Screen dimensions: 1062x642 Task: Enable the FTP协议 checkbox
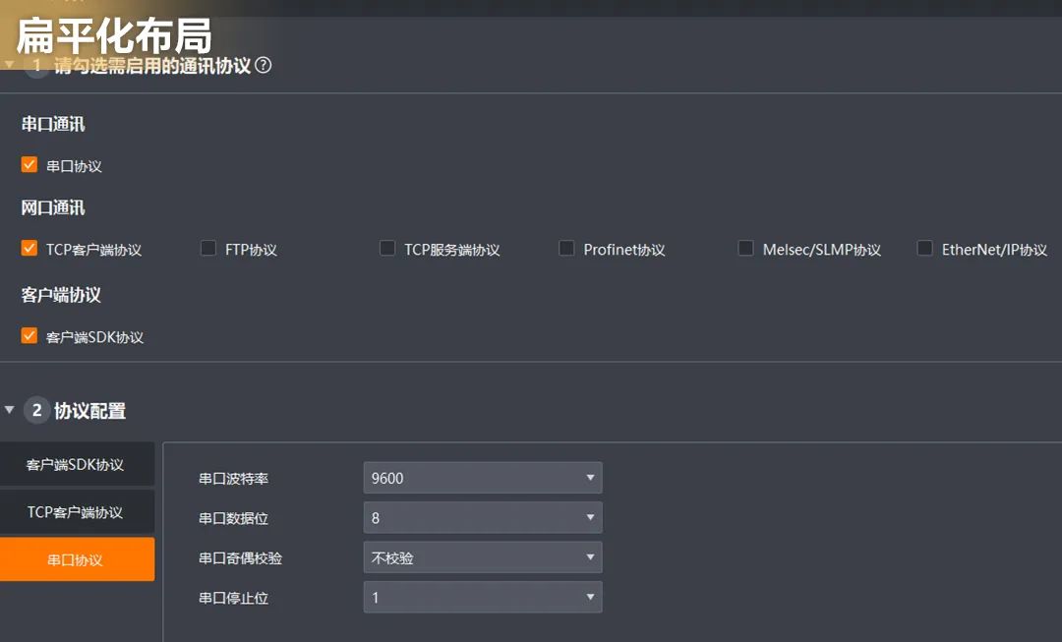click(x=208, y=249)
